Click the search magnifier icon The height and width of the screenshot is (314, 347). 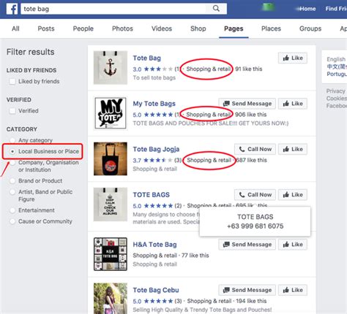click(x=216, y=9)
